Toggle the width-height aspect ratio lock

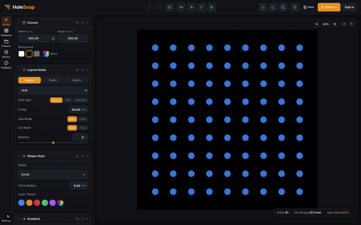click(x=53, y=38)
